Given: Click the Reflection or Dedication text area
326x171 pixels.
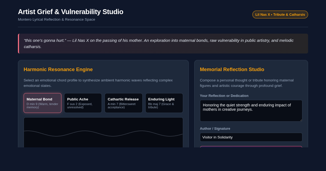Looking at the screenshot, I should (x=251, y=111).
